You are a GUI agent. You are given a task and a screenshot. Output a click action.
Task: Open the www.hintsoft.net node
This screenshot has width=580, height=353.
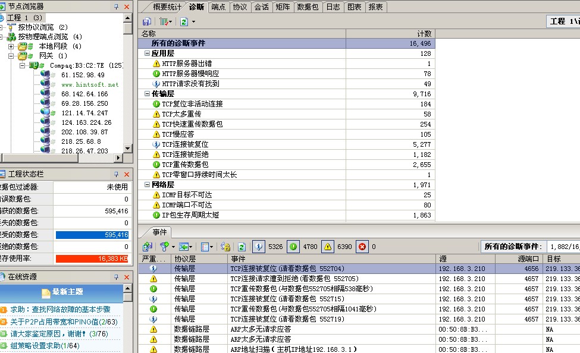pyautogui.click(x=90, y=84)
